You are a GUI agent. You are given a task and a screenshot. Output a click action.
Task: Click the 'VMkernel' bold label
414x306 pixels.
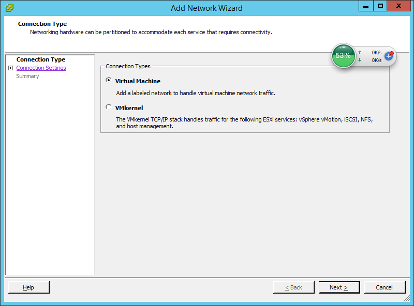pyautogui.click(x=129, y=108)
